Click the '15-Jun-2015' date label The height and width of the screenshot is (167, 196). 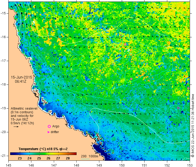point(21,77)
